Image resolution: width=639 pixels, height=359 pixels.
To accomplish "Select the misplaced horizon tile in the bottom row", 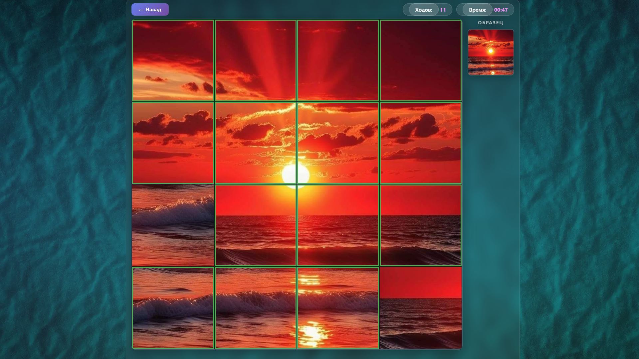I will 421,308.
